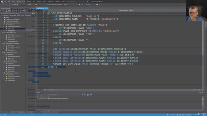Collapse the CppTemplate_loguru project
This screenshot has height=116, width=207.
tap(2, 53)
